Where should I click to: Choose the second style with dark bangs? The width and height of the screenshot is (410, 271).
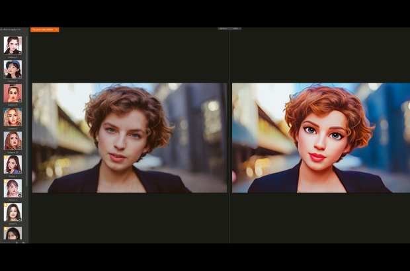pyautogui.click(x=13, y=69)
